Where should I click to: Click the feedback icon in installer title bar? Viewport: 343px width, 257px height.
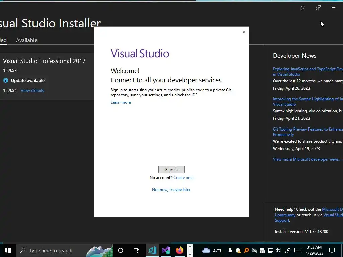tap(318, 8)
